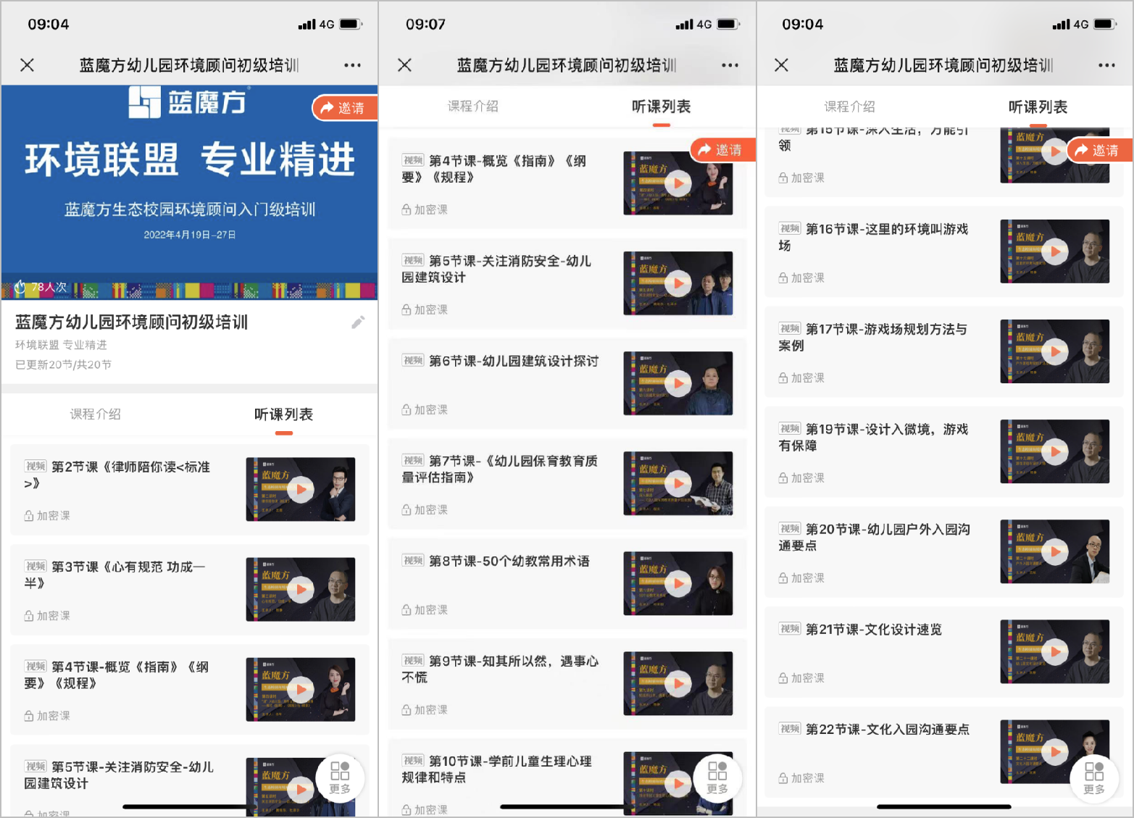This screenshot has width=1134, height=818.
Task: Open the three-dot menu on right phone
Action: point(1106,65)
